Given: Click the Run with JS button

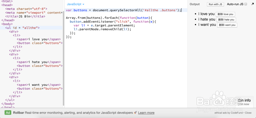Looking at the screenshot, I should [x=215, y=4].
